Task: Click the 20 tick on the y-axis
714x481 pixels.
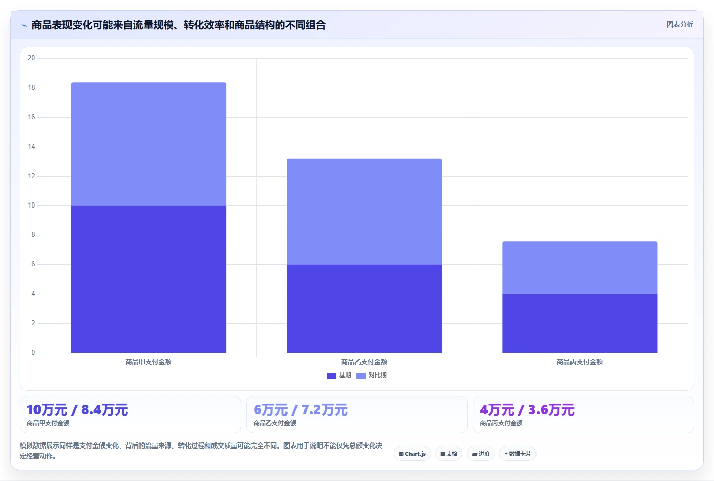Action: (31, 58)
